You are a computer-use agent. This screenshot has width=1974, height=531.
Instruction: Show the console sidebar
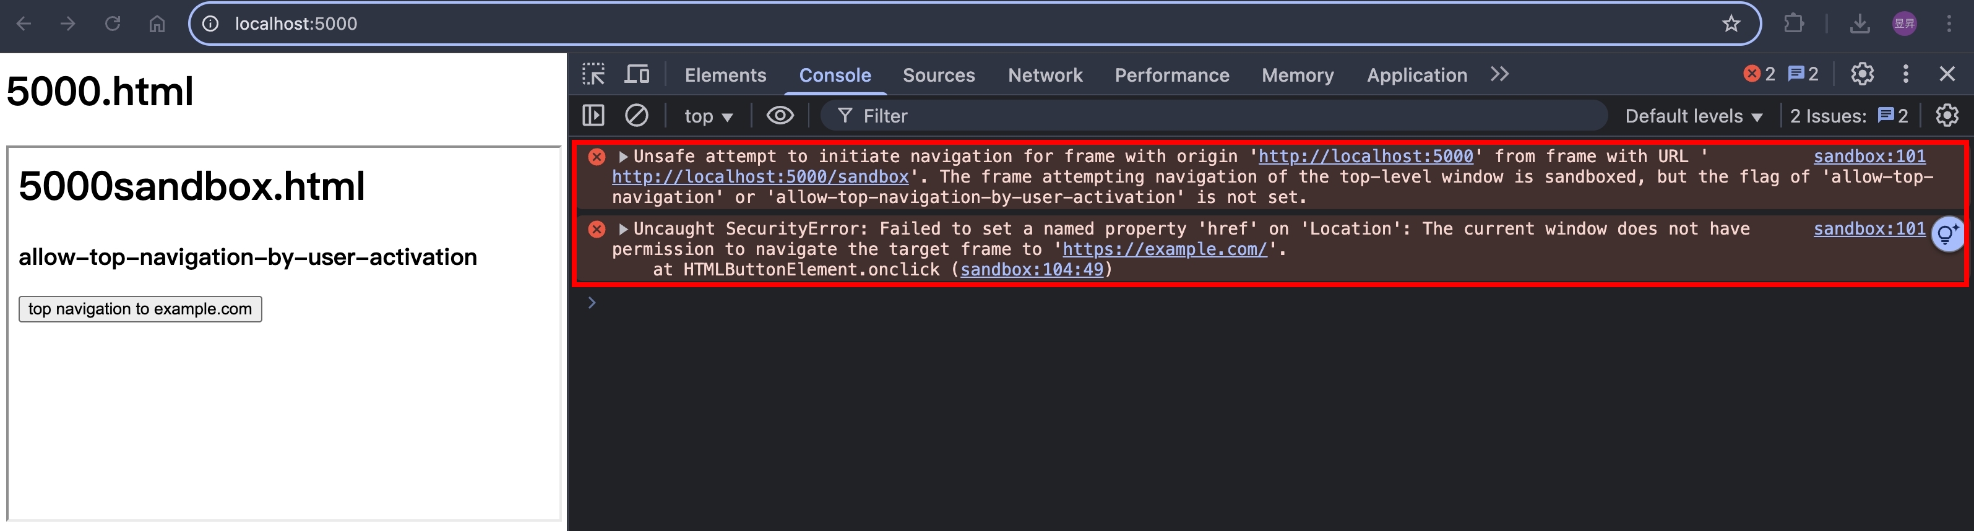pyautogui.click(x=593, y=116)
